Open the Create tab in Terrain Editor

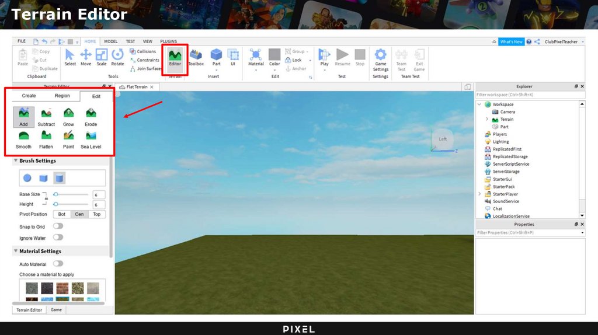pyautogui.click(x=29, y=96)
